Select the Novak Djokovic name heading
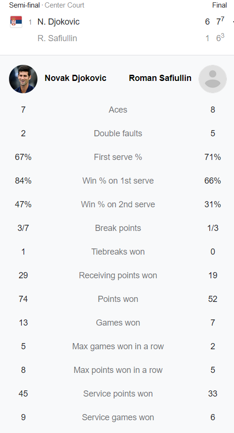This screenshot has height=433, width=234. click(x=75, y=78)
